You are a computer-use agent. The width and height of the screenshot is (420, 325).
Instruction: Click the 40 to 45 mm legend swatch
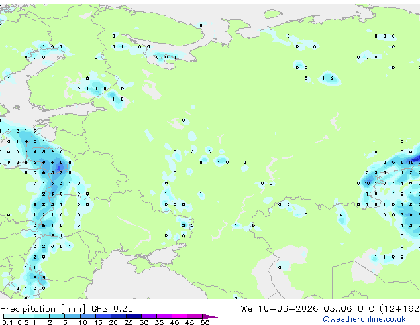pyautogui.click(x=180, y=316)
